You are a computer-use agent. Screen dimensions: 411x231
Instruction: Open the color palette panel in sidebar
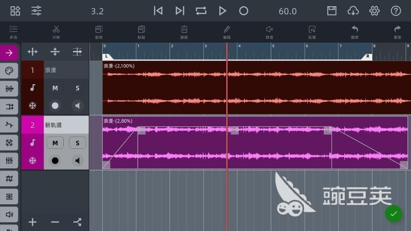point(9,71)
